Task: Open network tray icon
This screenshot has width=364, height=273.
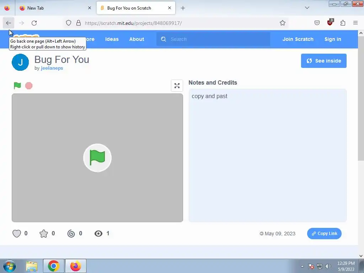Action: (x=320, y=266)
